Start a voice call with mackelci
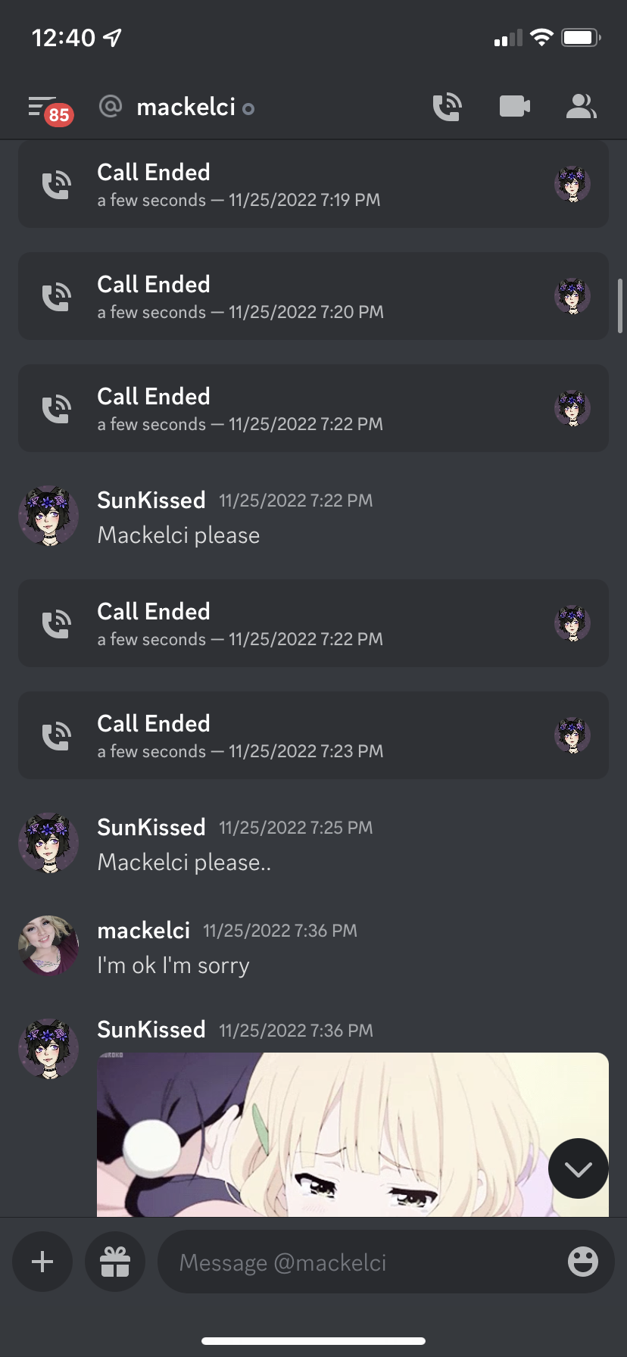 coord(447,108)
